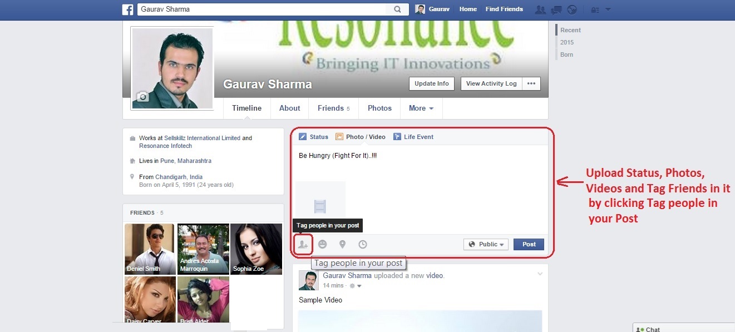Go to Home in the top bar
This screenshot has width=735, height=332.
point(468,9)
